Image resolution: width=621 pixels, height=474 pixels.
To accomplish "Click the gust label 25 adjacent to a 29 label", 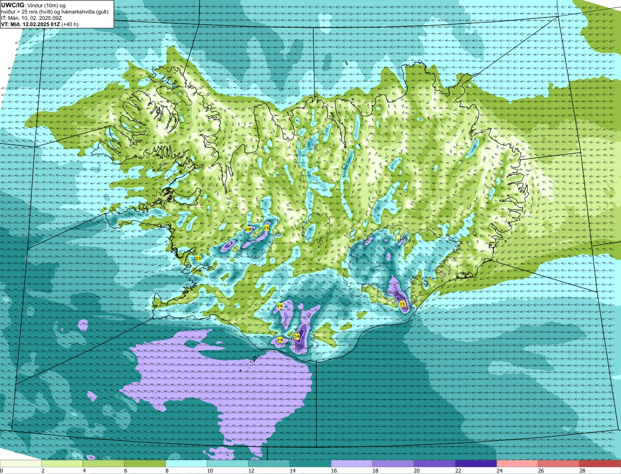I will tap(266, 227).
